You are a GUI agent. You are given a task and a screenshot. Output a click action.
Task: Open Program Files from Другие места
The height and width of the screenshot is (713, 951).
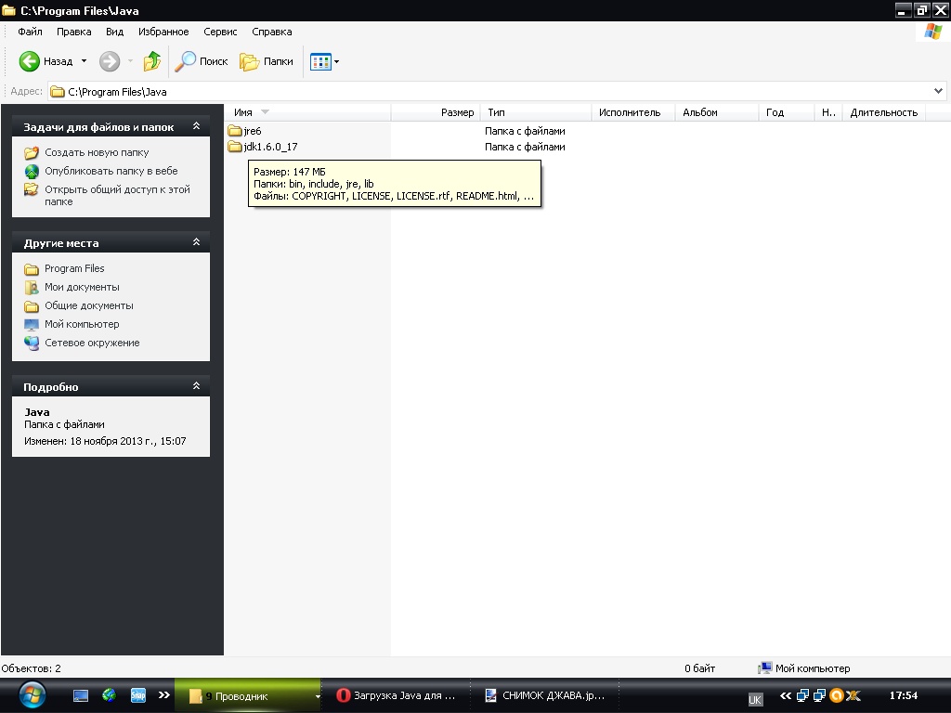pos(74,268)
